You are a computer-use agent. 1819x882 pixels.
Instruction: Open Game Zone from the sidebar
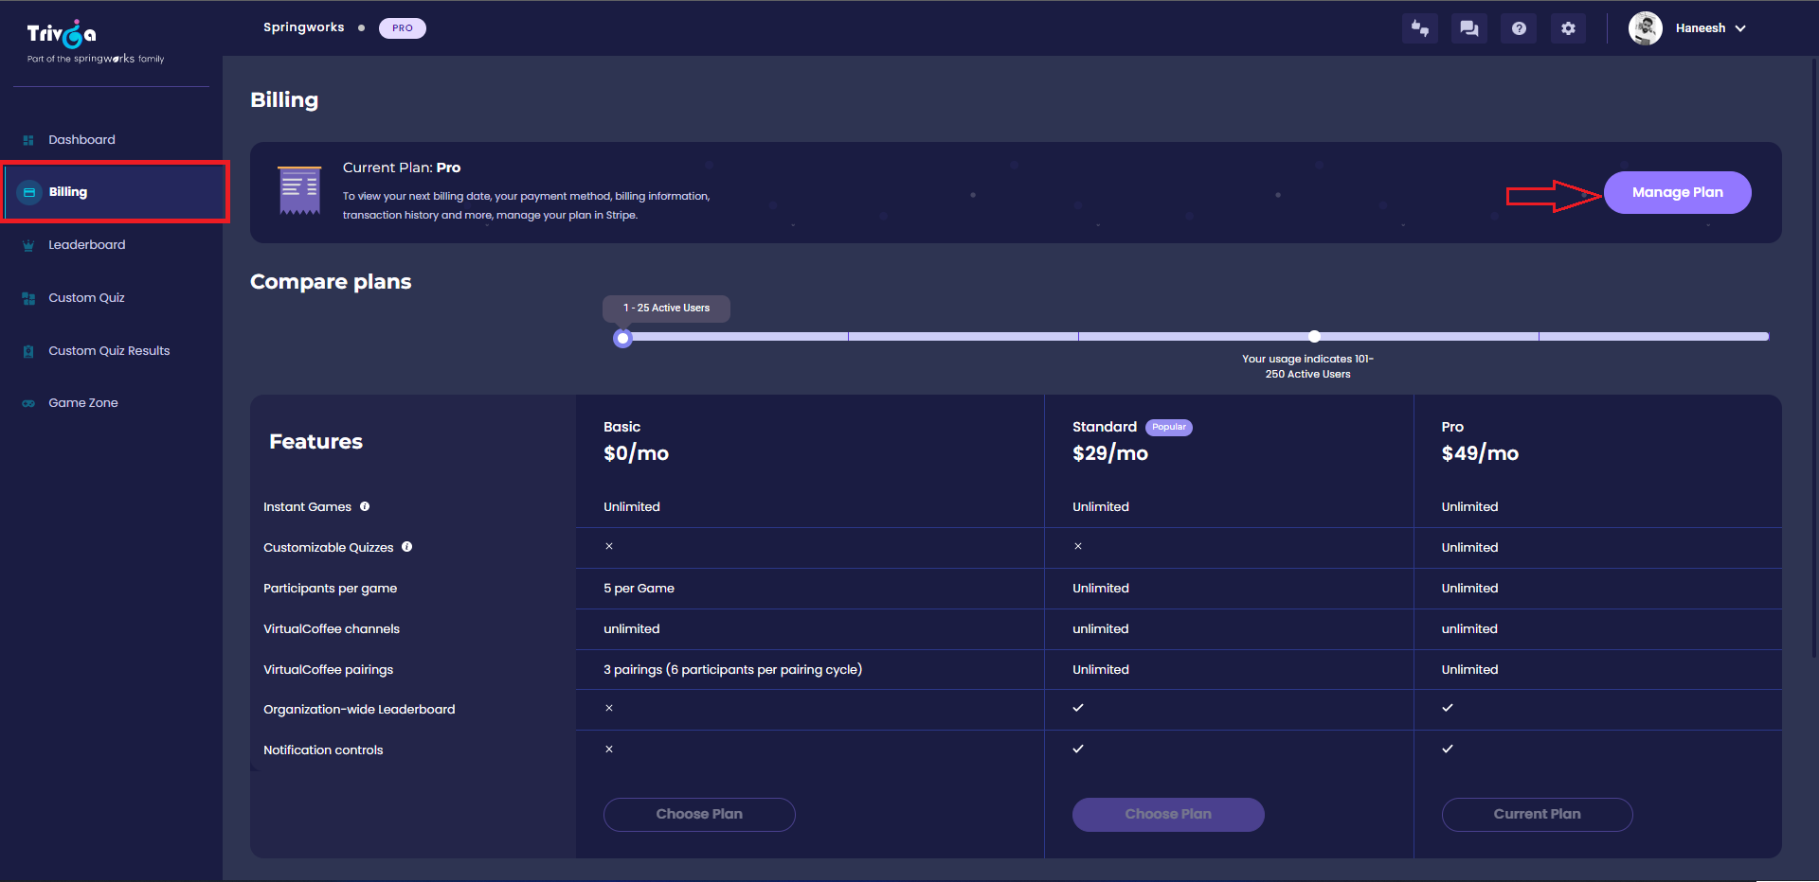pyautogui.click(x=83, y=403)
